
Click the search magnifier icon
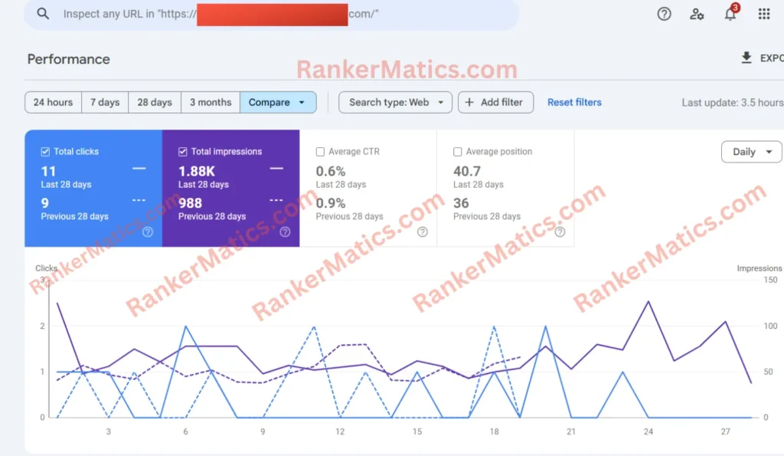[43, 14]
